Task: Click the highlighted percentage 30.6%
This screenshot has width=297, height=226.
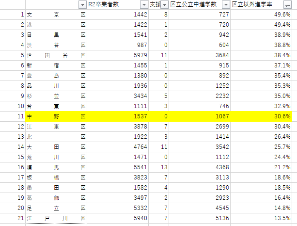Action: [261, 116]
